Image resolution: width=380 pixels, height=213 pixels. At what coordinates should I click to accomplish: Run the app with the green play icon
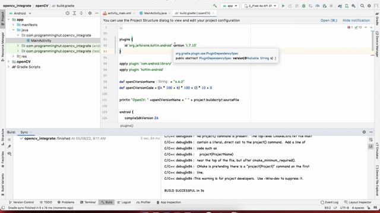[283, 6]
